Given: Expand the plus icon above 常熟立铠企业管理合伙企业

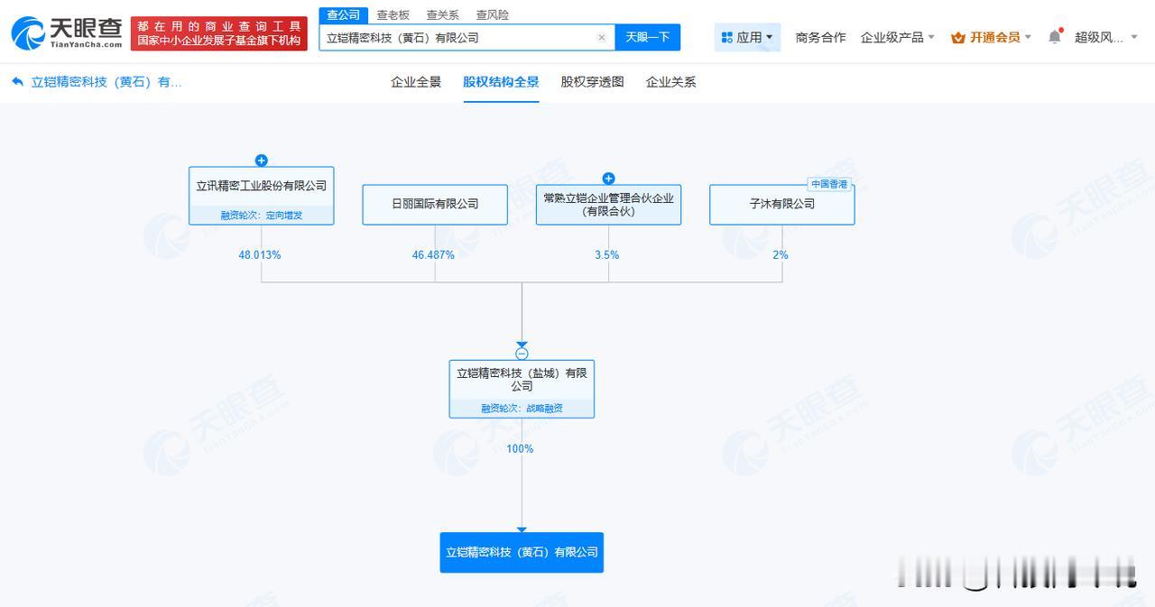Looking at the screenshot, I should pos(608,179).
